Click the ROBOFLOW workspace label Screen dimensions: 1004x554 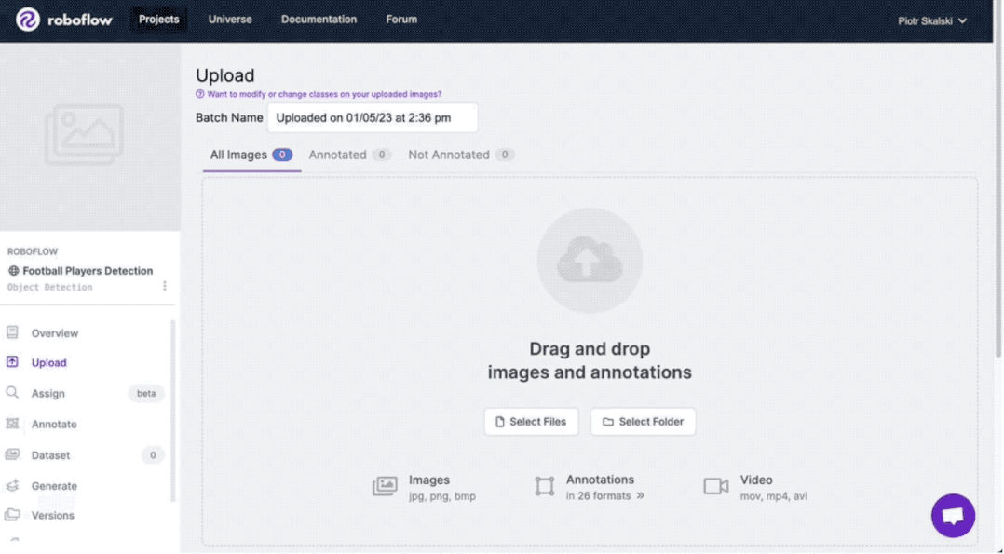(x=33, y=251)
